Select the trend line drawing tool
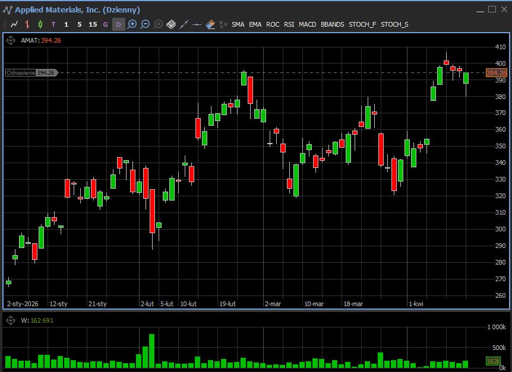This screenshot has width=512, height=372. (x=184, y=24)
